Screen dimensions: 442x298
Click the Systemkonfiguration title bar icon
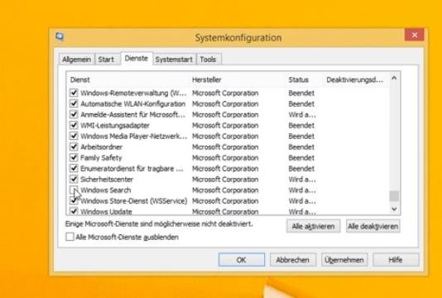tap(60, 36)
